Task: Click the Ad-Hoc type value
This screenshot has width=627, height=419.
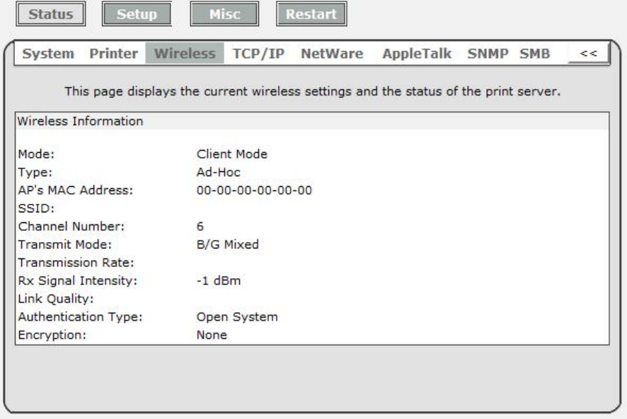Action: [219, 172]
